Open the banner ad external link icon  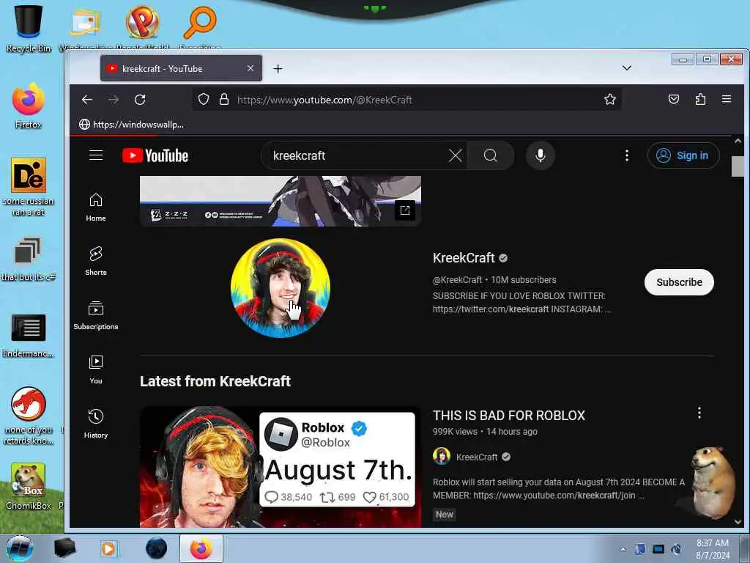[x=404, y=210]
